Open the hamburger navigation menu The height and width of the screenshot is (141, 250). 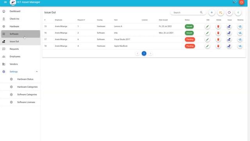tap(5, 2)
